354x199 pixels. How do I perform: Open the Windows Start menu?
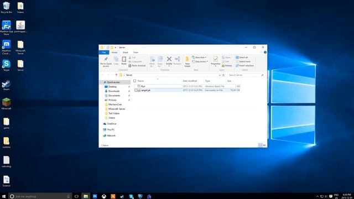pos(4,196)
